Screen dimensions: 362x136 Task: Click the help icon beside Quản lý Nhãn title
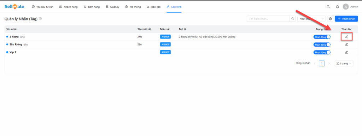[40, 19]
